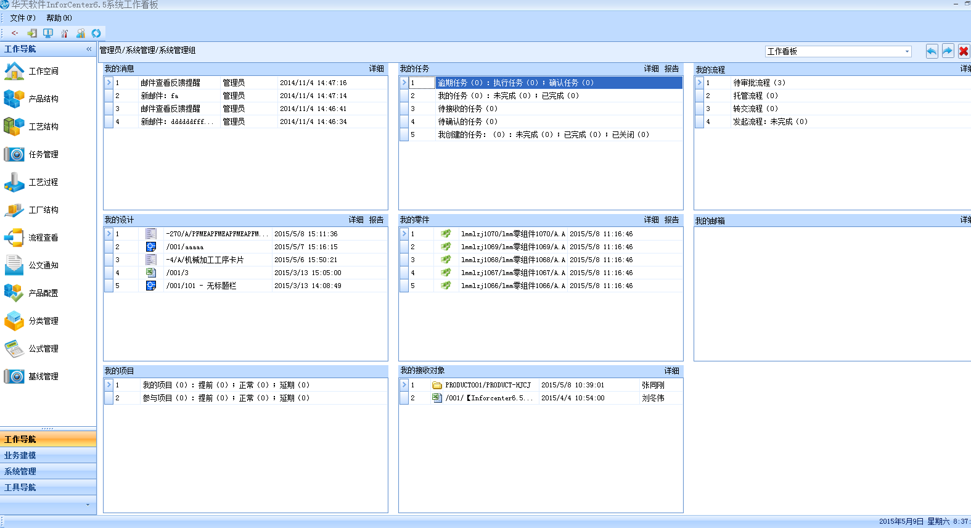971x528 pixels.
Task: Open 流程查看 in the sidebar
Action: tap(43, 237)
